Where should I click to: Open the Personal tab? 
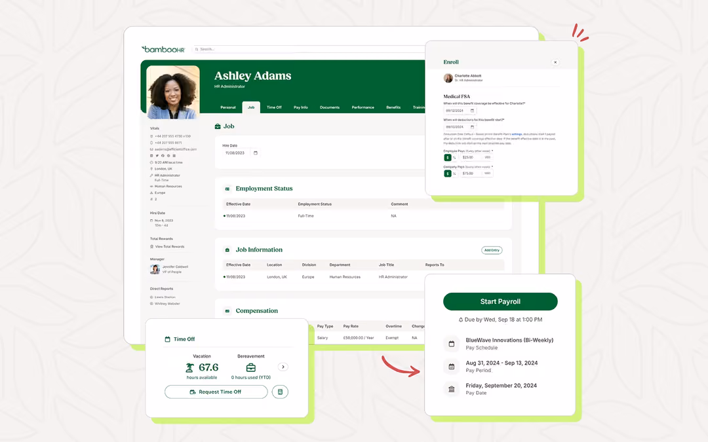pos(228,107)
